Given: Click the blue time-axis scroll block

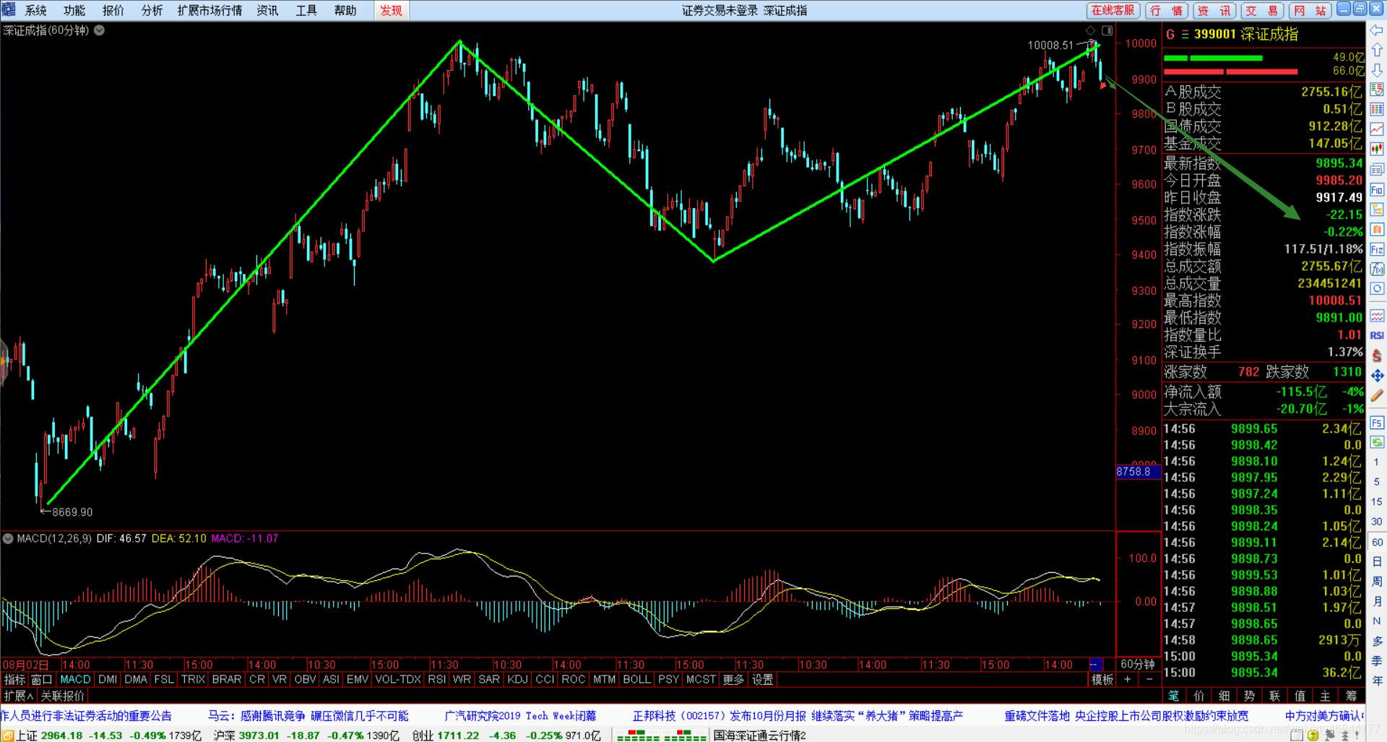Looking at the screenshot, I should pyautogui.click(x=1095, y=664).
